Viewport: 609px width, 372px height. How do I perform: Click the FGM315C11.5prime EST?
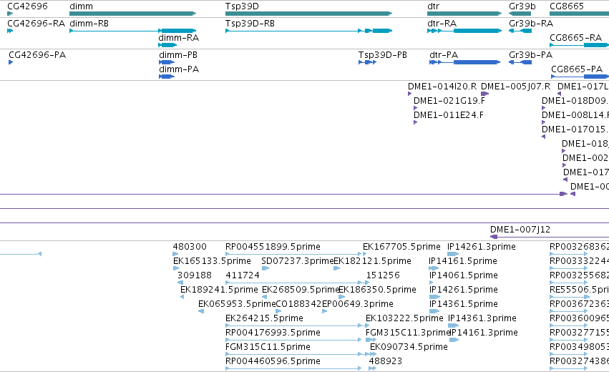(297, 355)
